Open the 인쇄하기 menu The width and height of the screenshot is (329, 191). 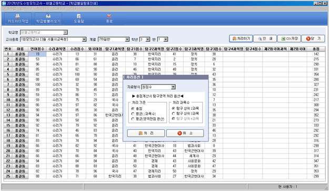coord(59,8)
